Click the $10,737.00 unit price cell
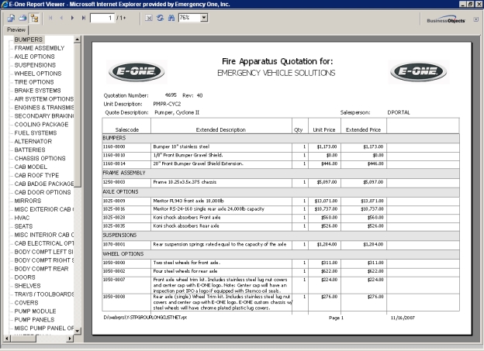Image resolution: width=484 pixels, height=351 pixels. click(x=326, y=209)
